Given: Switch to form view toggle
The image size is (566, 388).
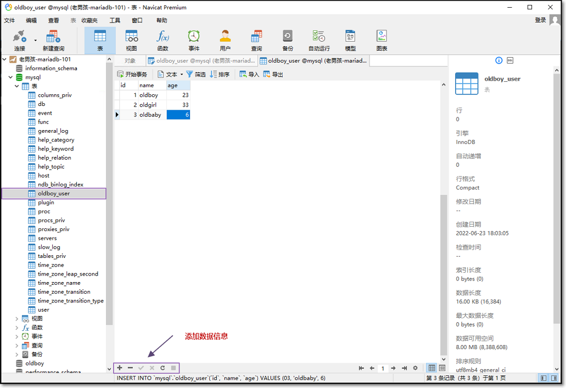Looking at the screenshot, I should (x=442, y=368).
